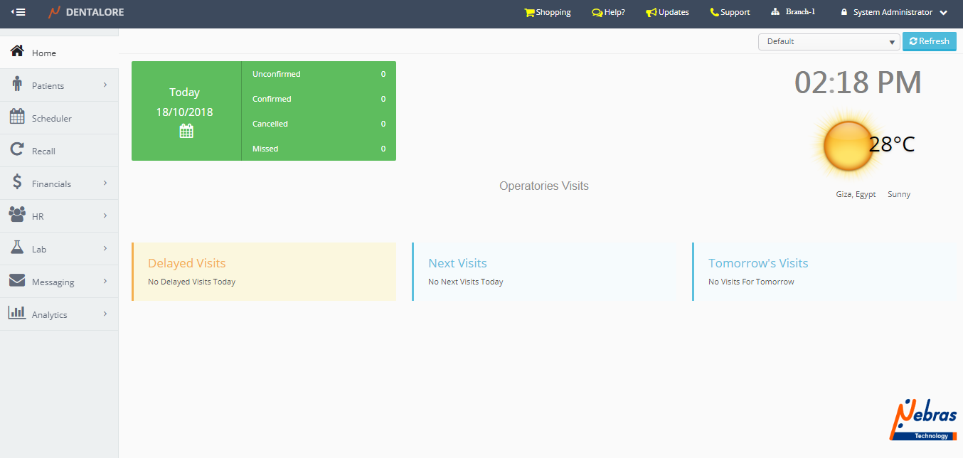Open the System Administrator user menu

coord(894,12)
